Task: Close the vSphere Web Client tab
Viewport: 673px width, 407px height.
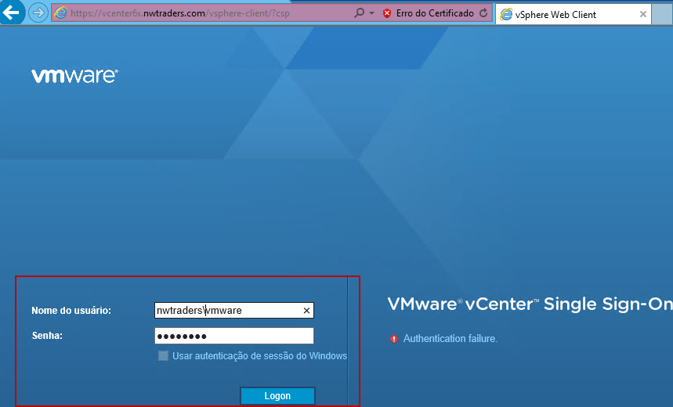Action: [643, 14]
